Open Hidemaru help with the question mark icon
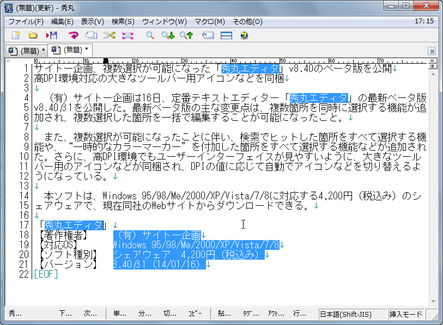This screenshot has height=325, width=443. [x=244, y=35]
